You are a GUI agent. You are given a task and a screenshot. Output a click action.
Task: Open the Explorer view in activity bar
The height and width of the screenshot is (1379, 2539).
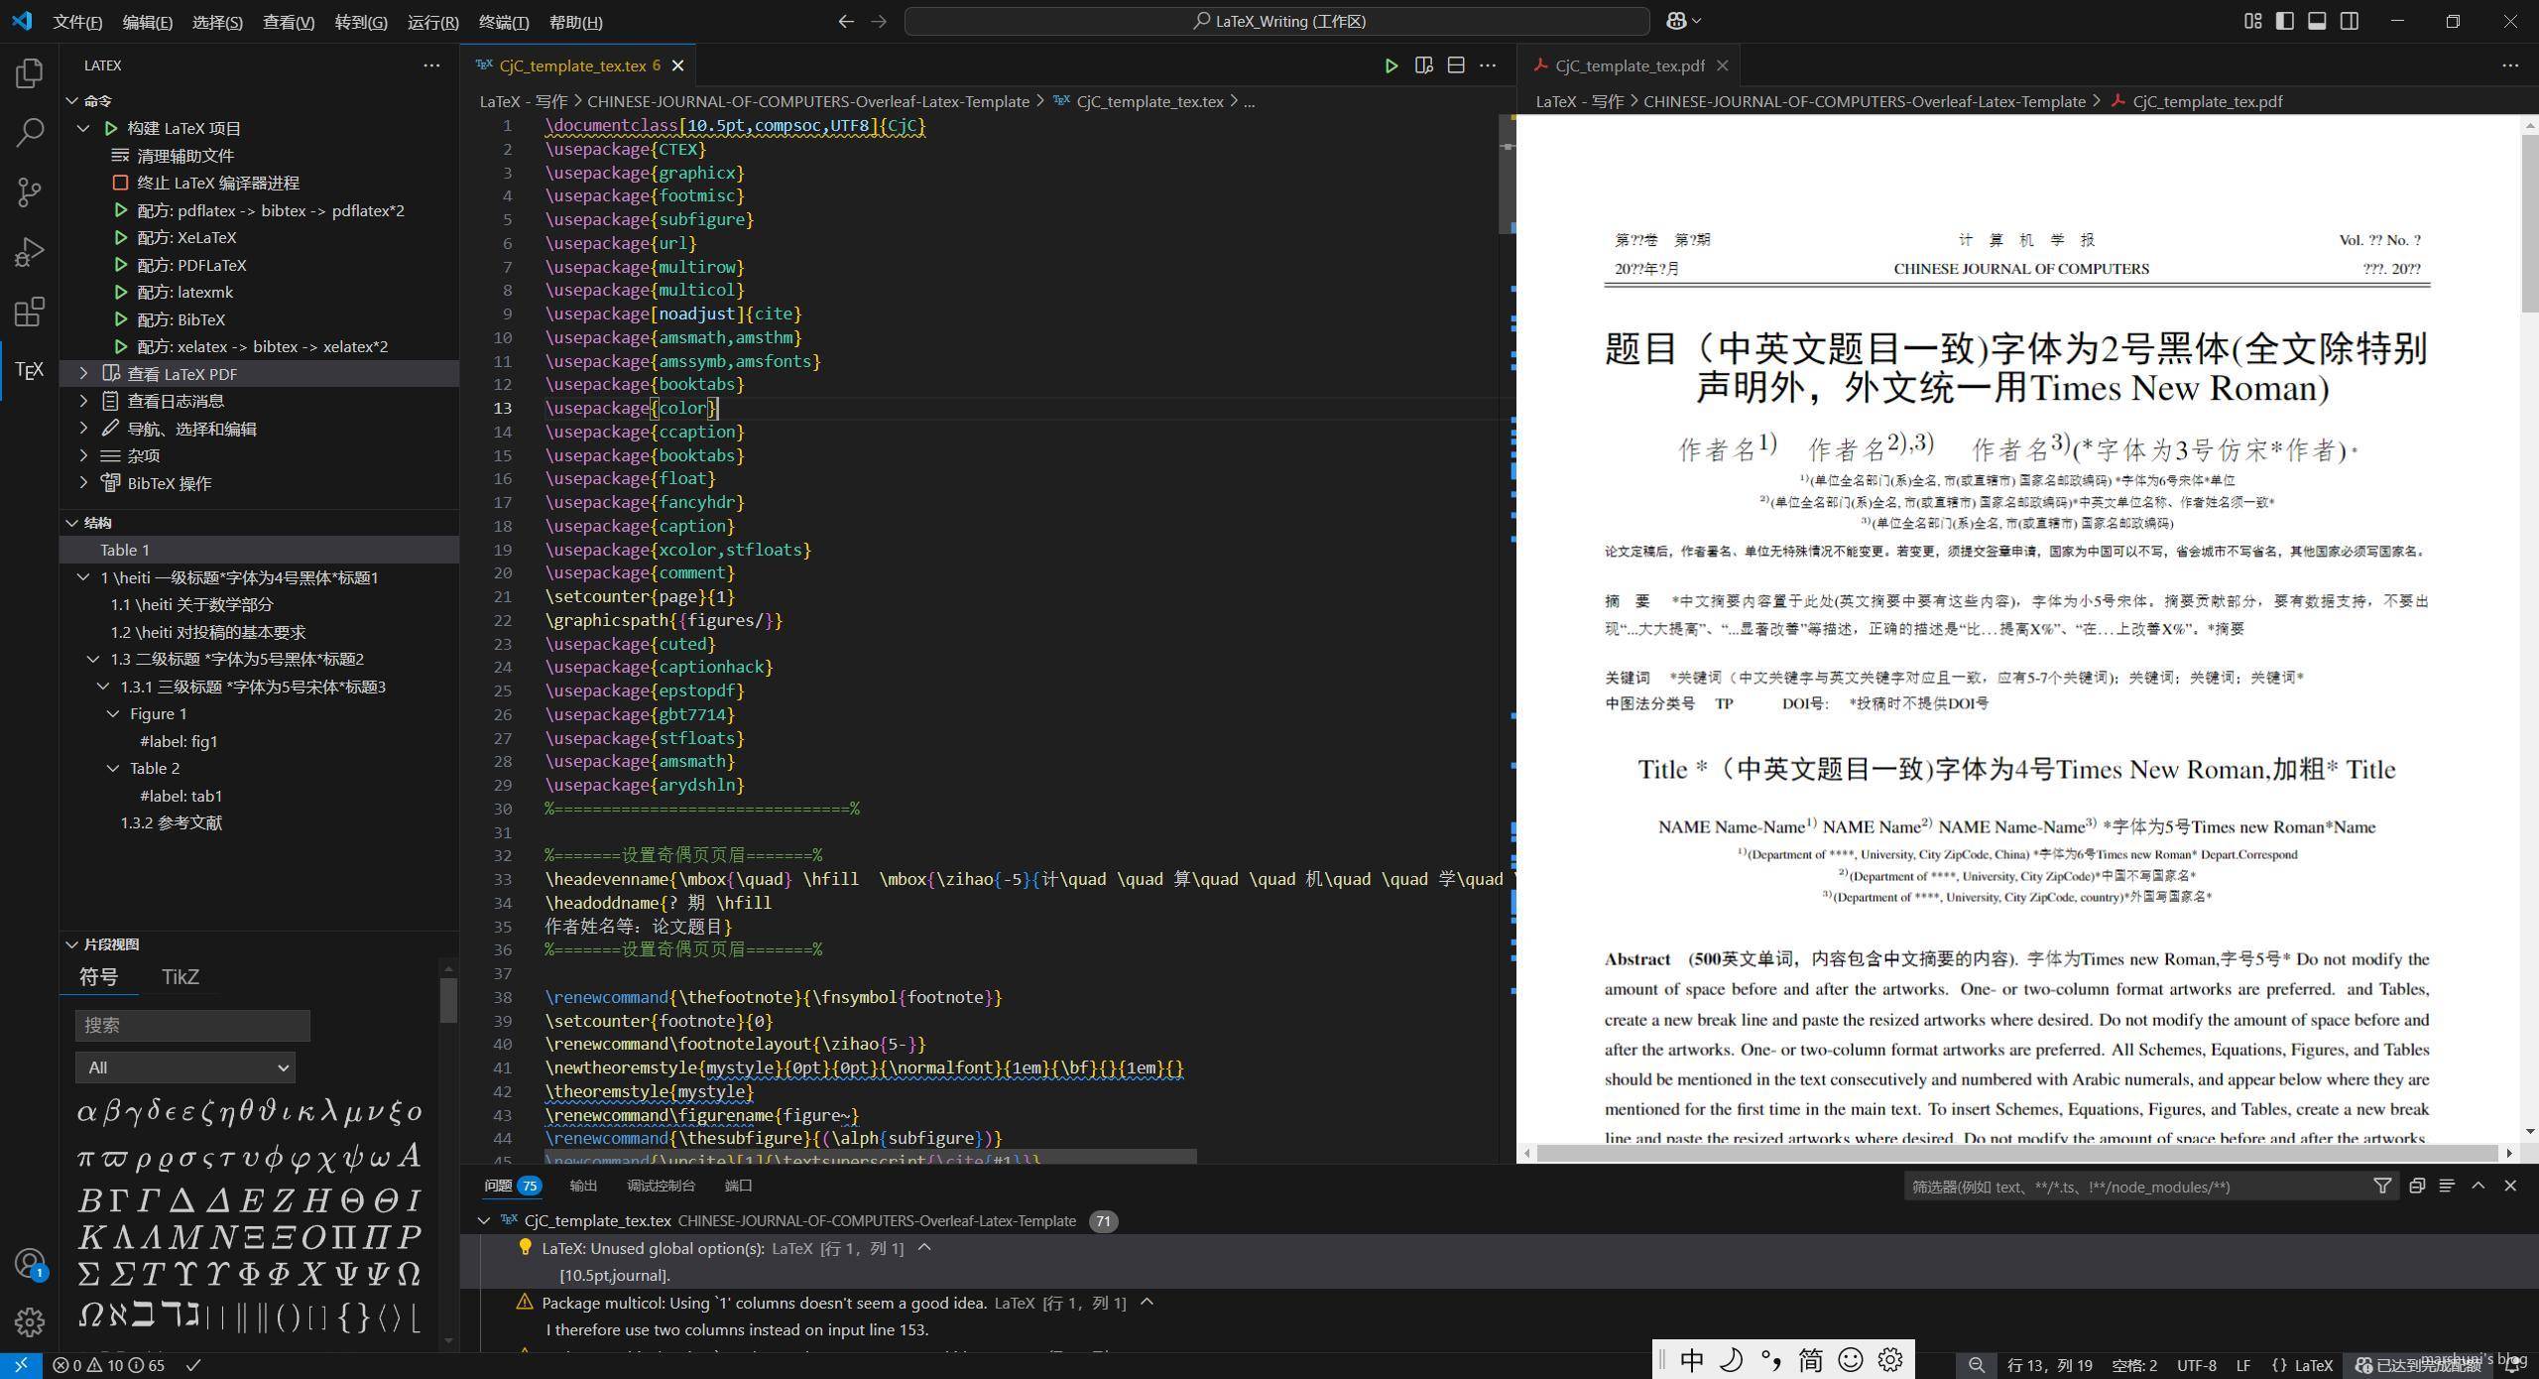coord(30,72)
